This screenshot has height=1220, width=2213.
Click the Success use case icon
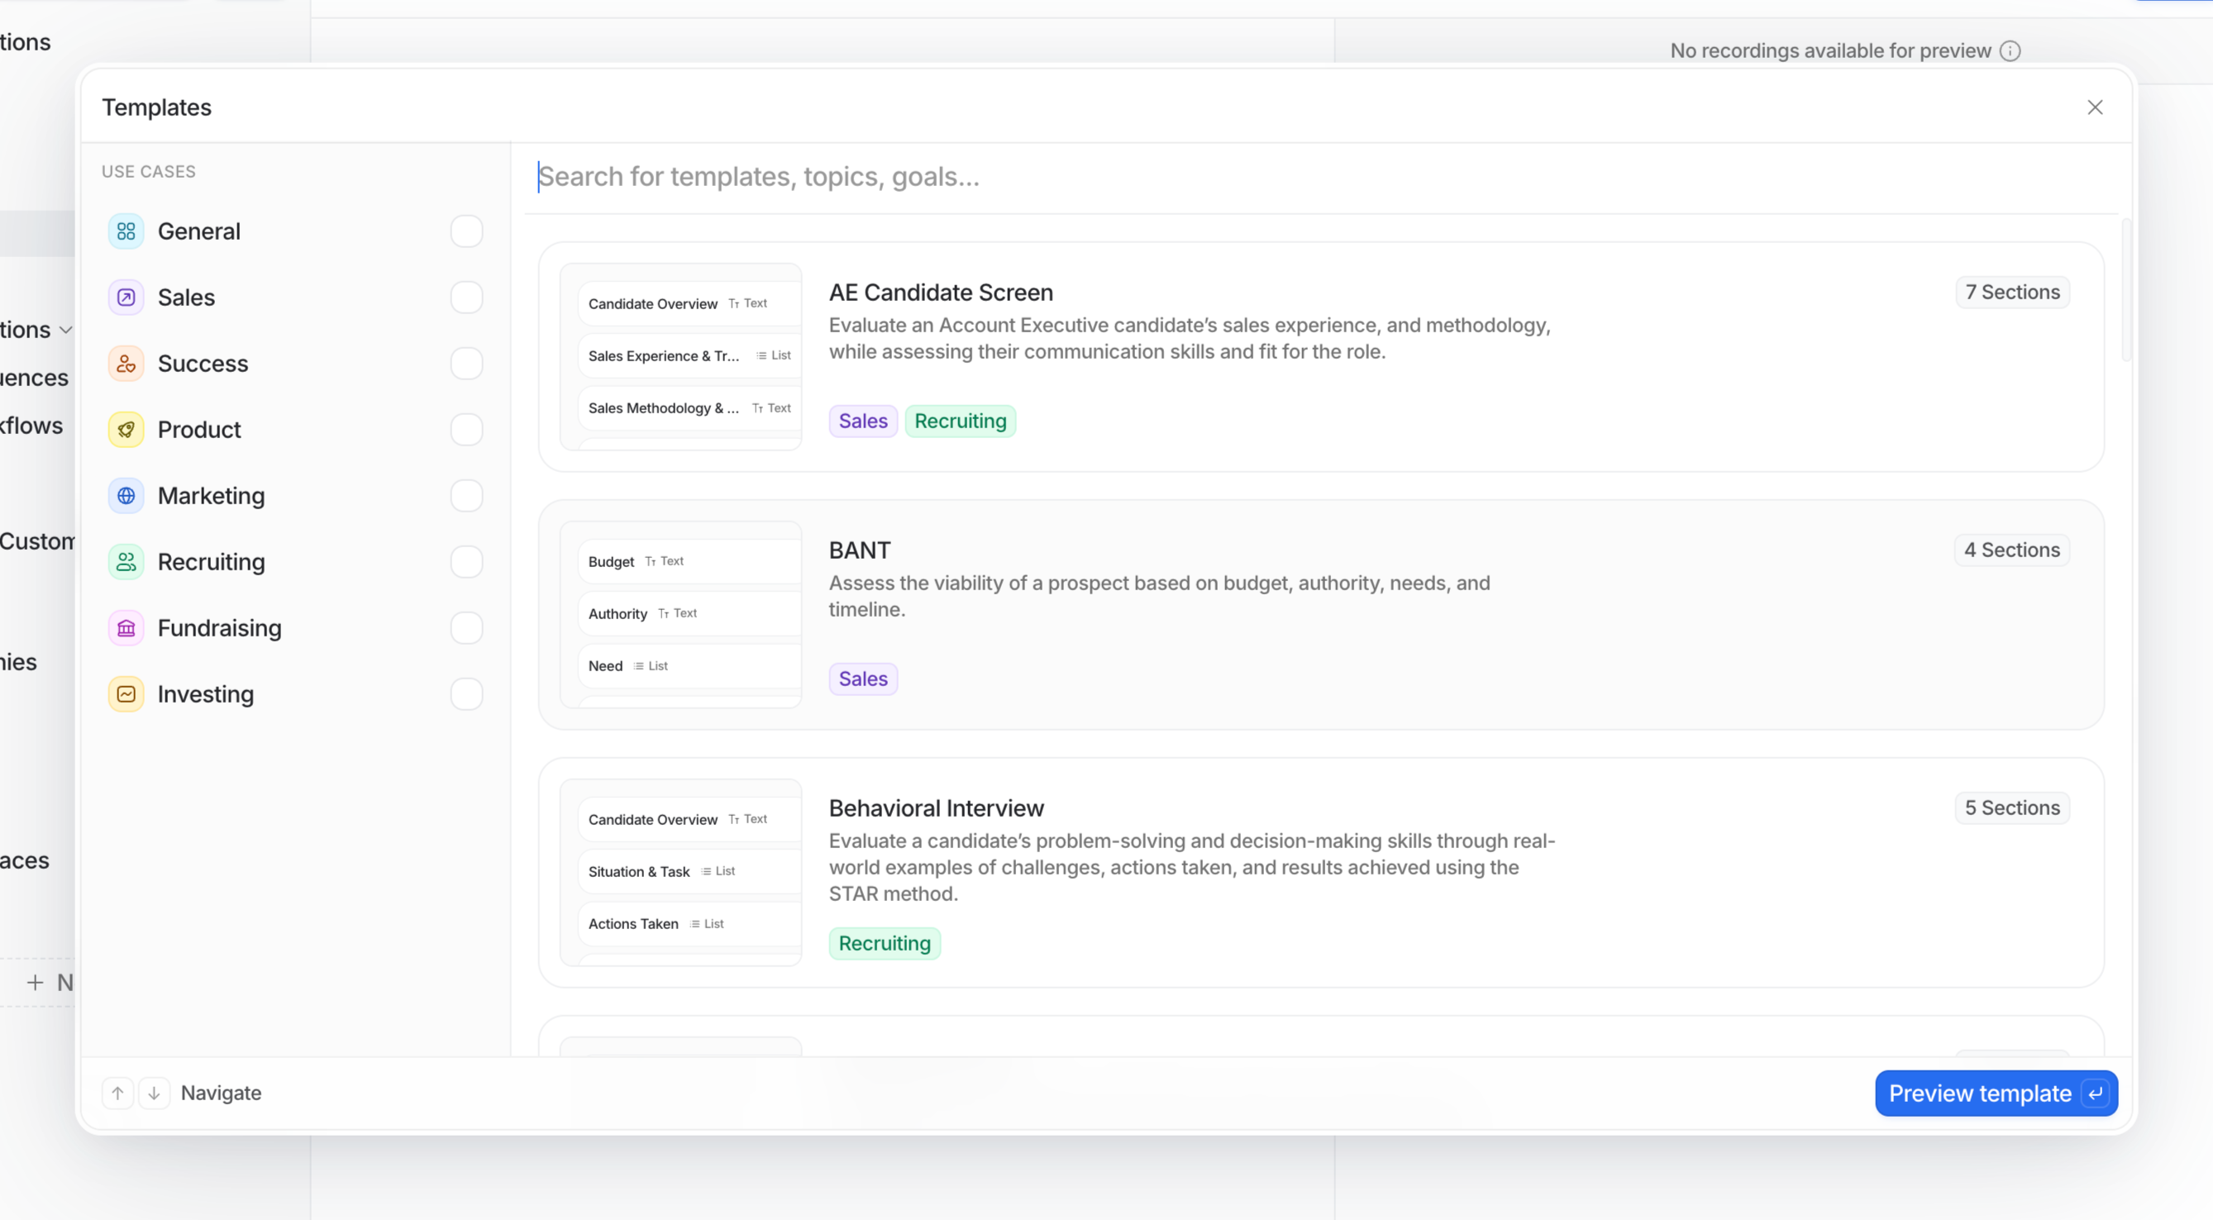tap(126, 364)
